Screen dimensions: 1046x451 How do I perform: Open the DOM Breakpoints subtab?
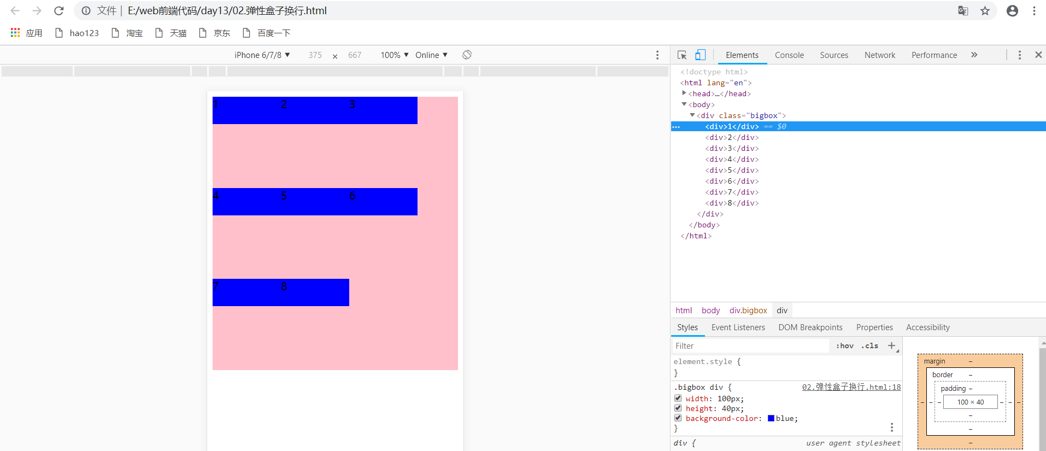(x=810, y=327)
